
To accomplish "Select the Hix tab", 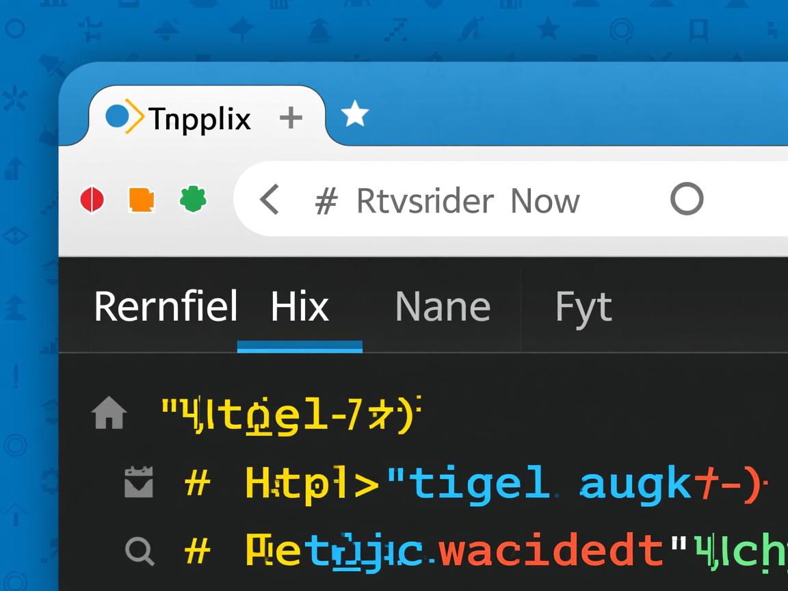I will (300, 306).
